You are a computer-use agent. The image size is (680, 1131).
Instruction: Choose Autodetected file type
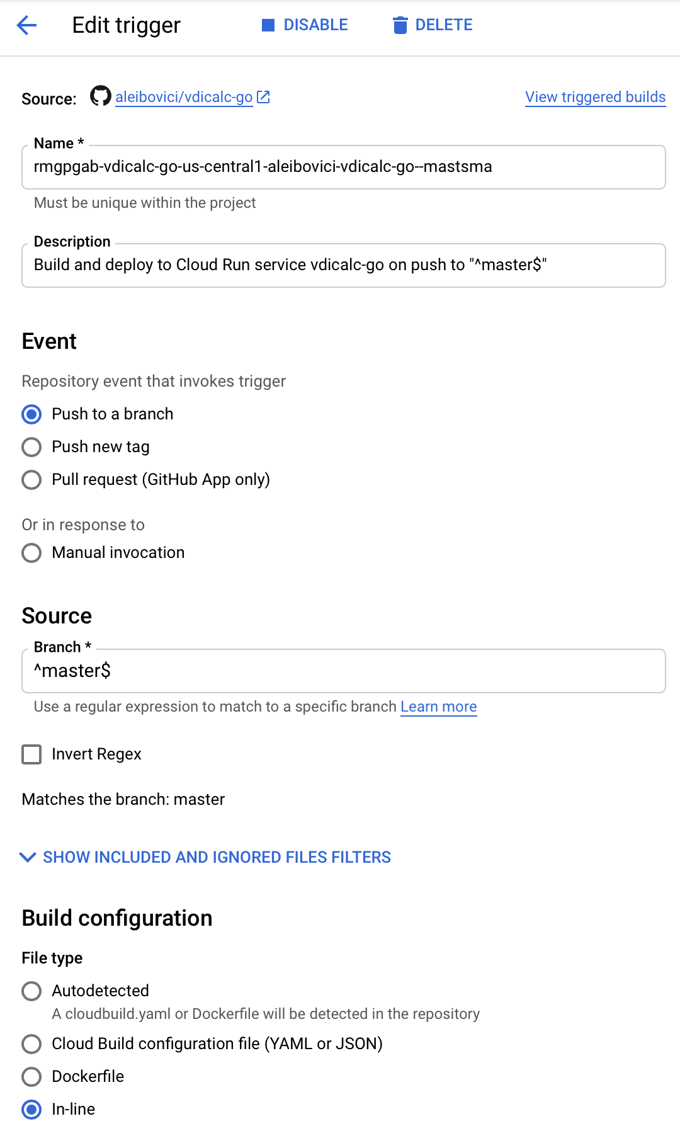[31, 991]
